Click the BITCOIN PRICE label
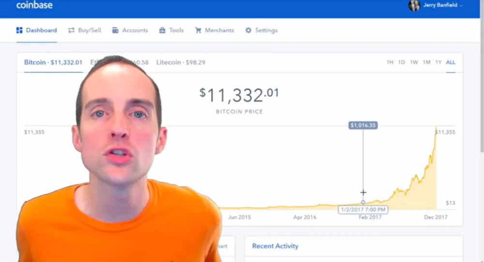The width and height of the screenshot is (484, 262). tap(239, 112)
